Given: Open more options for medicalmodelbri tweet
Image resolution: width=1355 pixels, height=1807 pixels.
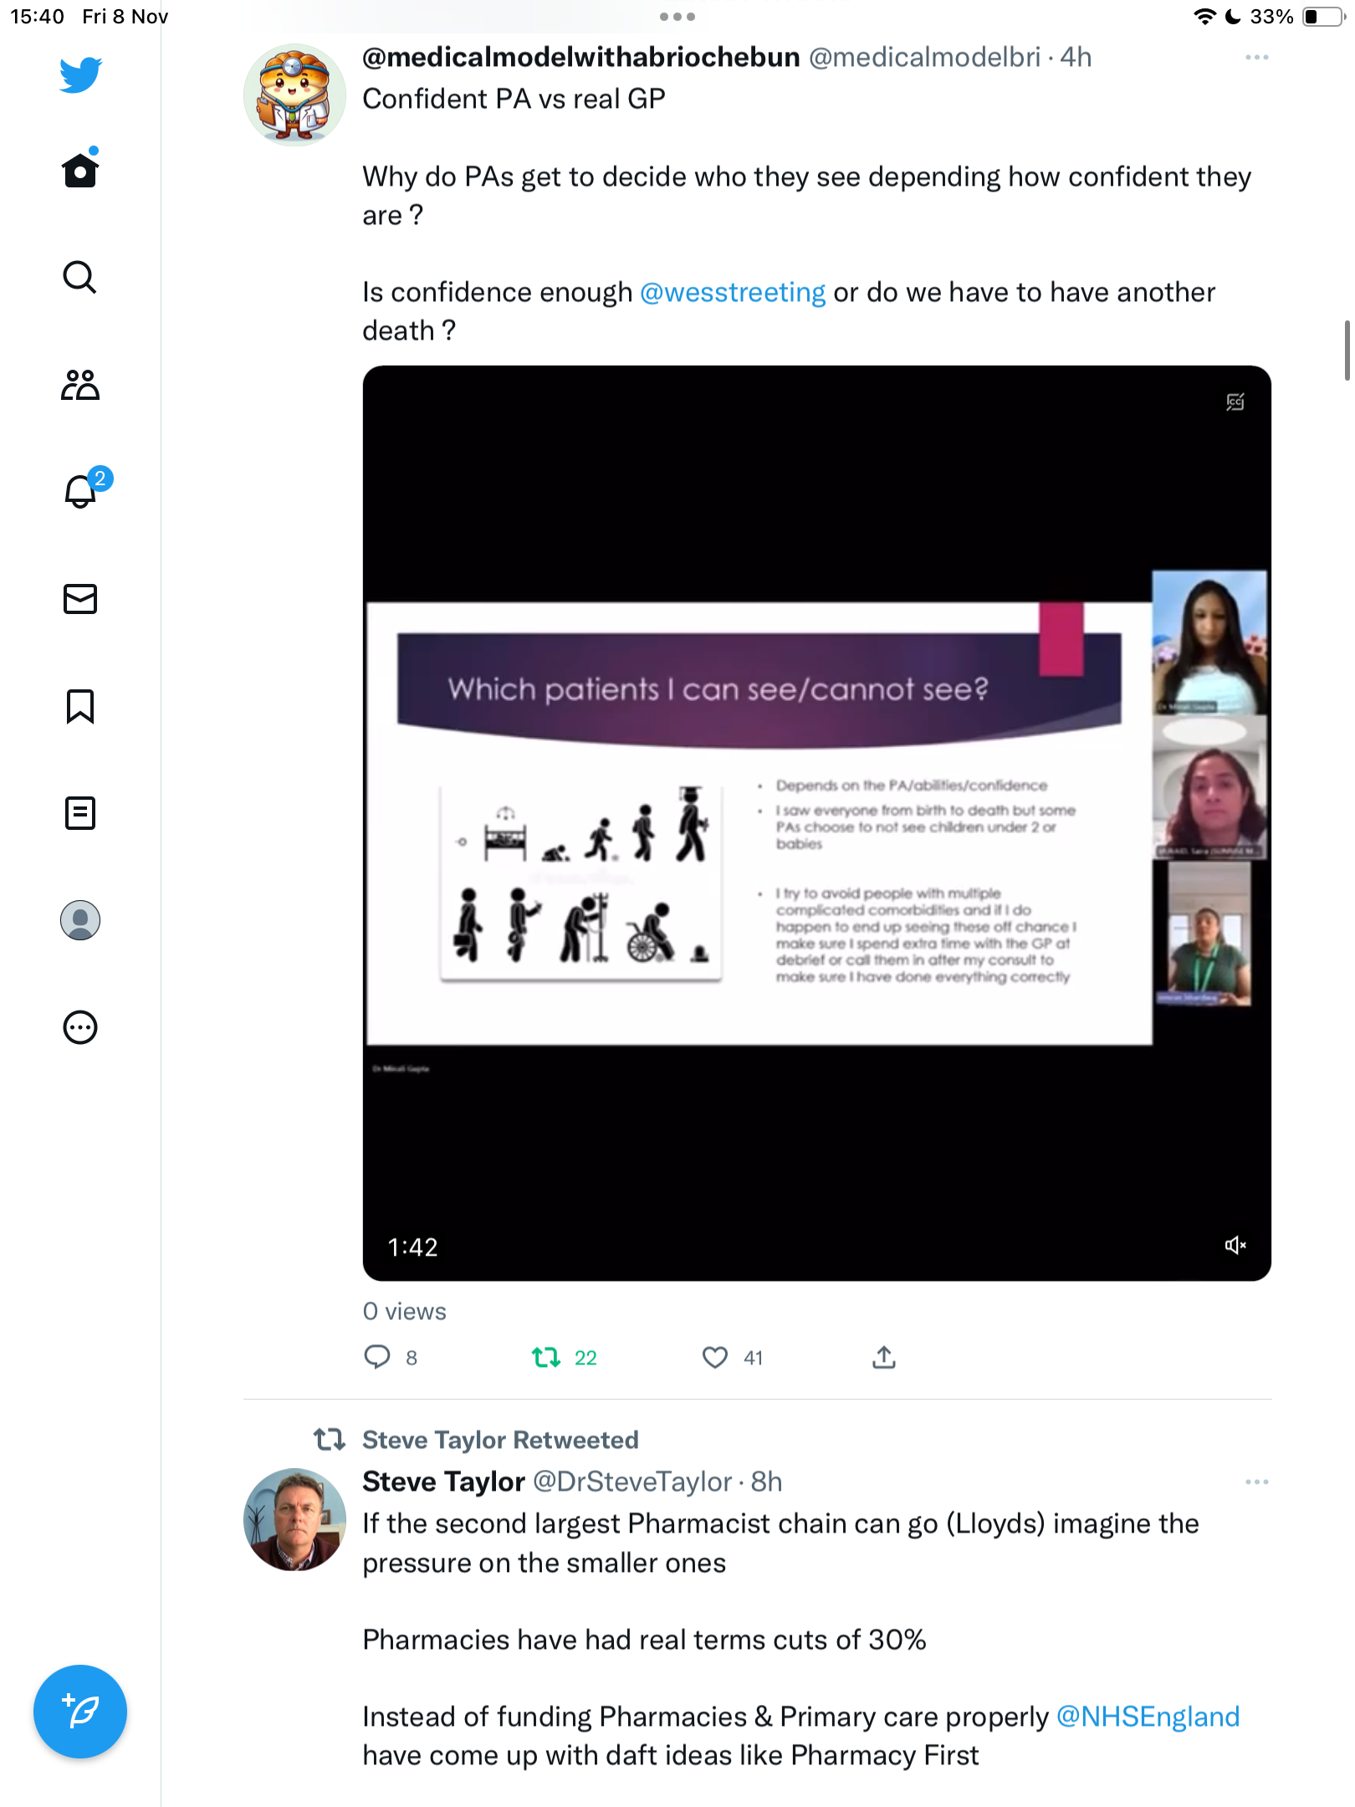Looking at the screenshot, I should 1256,58.
